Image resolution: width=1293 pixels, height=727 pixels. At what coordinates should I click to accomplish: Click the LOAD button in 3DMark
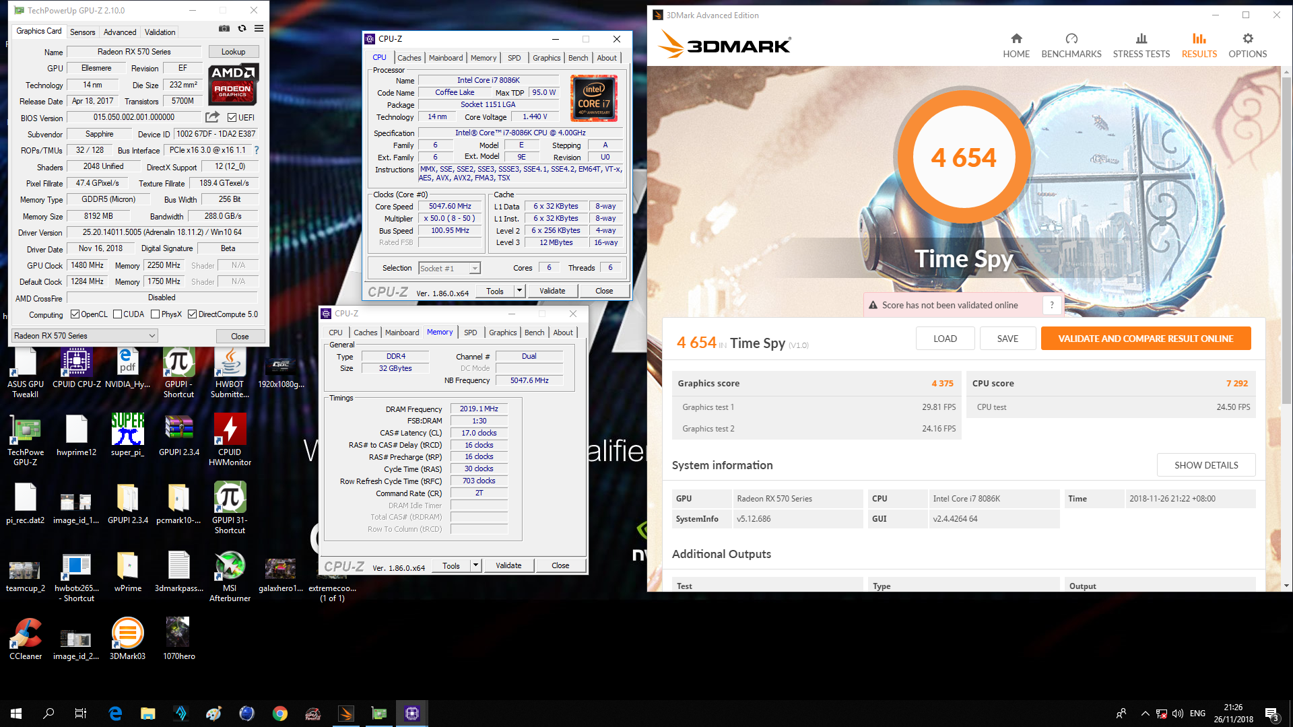[945, 339]
